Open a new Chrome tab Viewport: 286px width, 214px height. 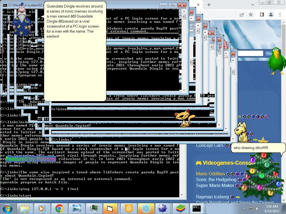click(x=209, y=5)
